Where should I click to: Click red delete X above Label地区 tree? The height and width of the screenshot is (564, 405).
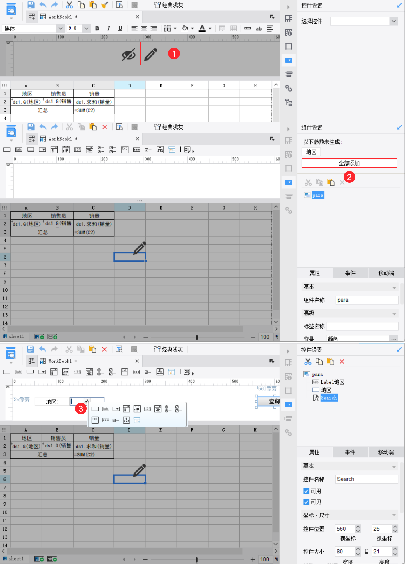342,361
